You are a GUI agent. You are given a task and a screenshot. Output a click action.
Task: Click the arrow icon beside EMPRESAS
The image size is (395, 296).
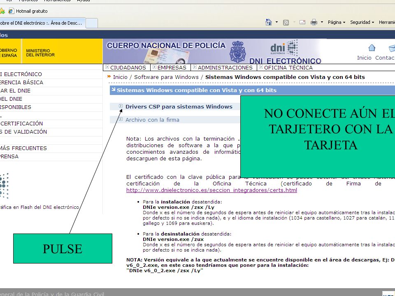click(x=155, y=67)
